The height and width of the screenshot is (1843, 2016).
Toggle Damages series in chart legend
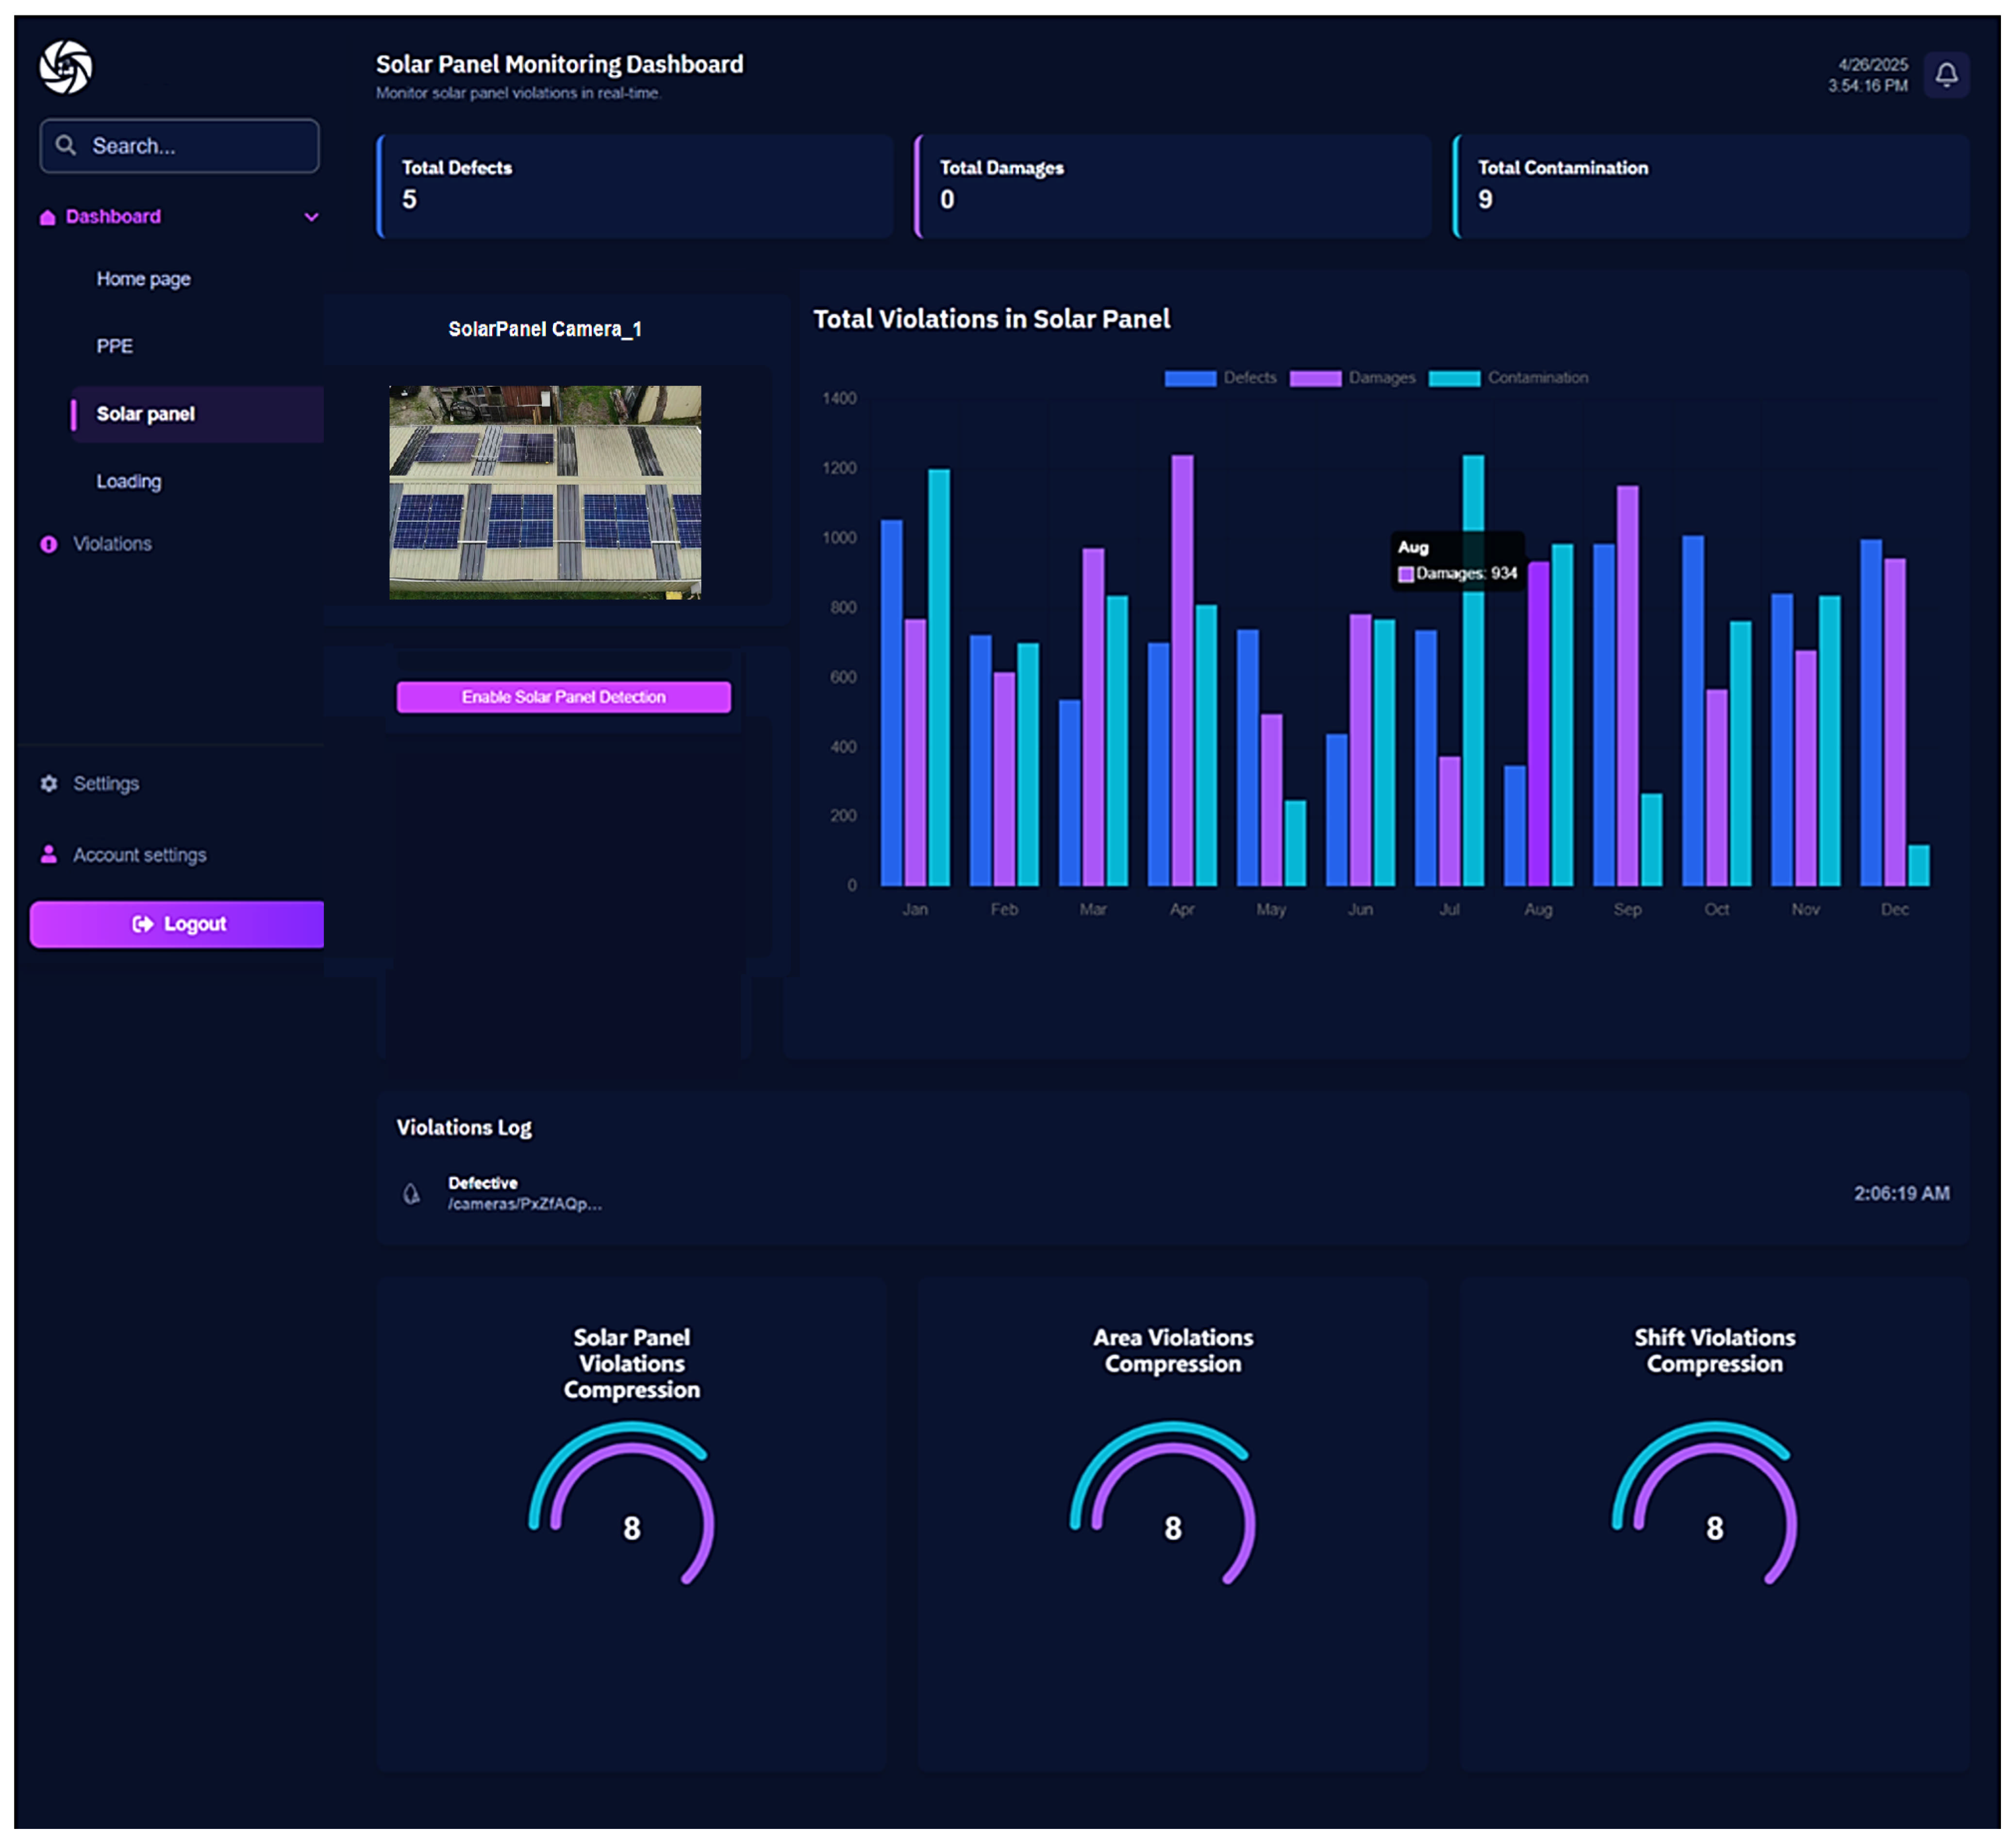(1352, 378)
